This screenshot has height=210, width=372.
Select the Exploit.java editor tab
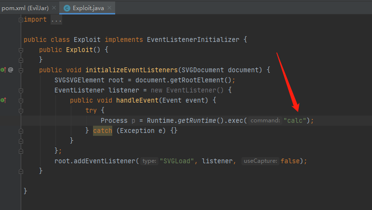[x=87, y=8]
